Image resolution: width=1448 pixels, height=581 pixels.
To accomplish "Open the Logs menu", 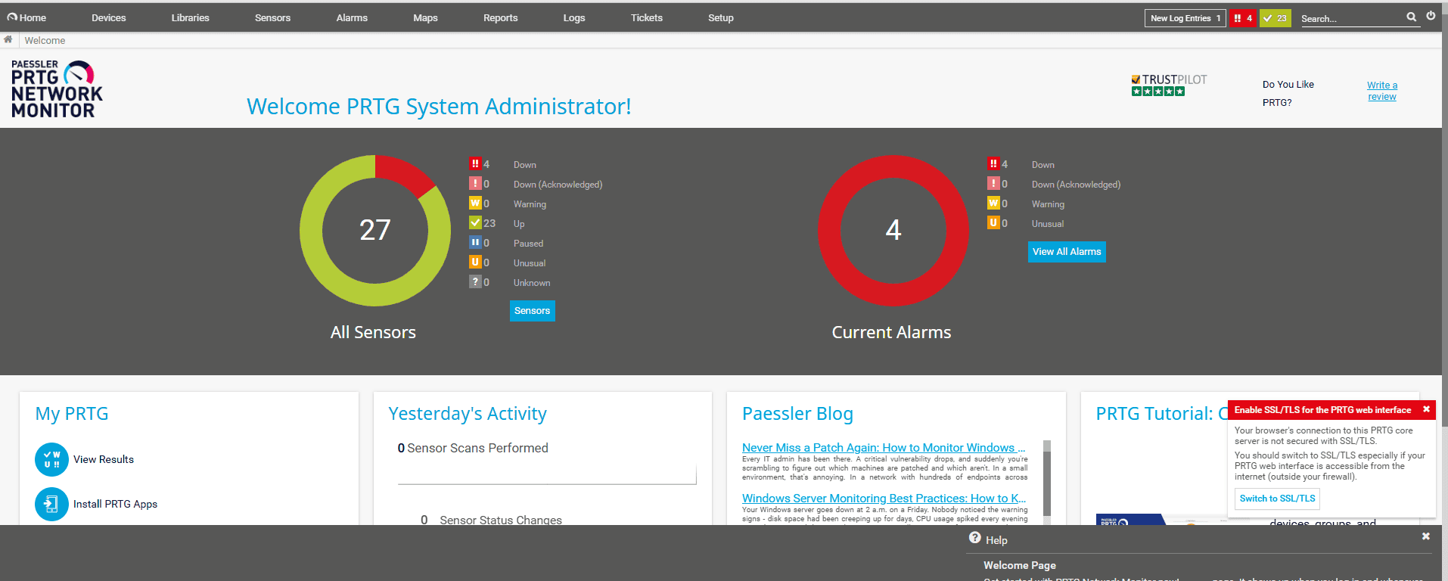I will (x=574, y=17).
